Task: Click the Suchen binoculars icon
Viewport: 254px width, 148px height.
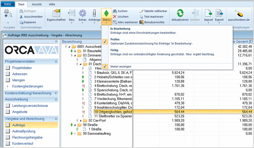Action: (x=115, y=11)
